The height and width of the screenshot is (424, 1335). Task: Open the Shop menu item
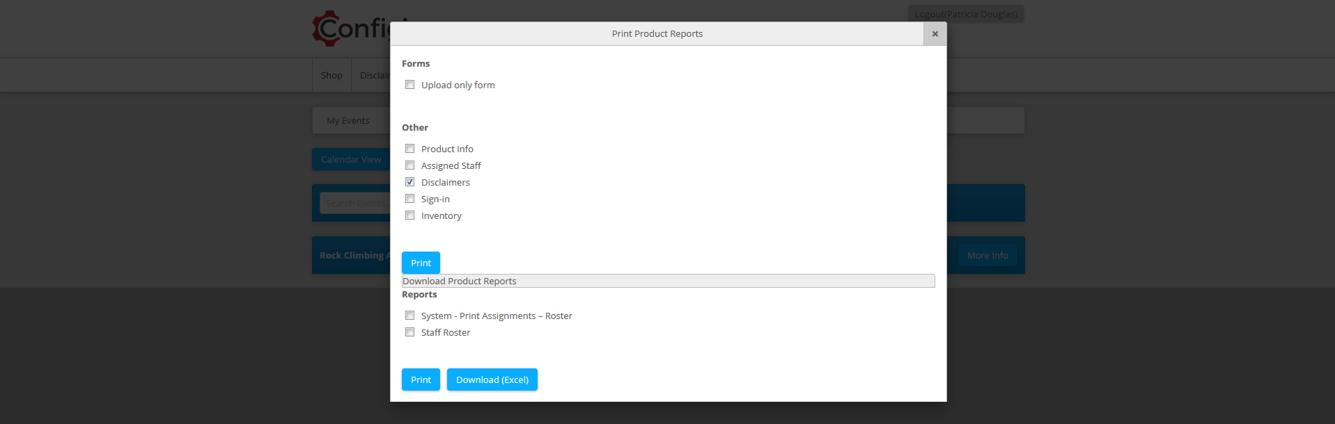(x=331, y=75)
